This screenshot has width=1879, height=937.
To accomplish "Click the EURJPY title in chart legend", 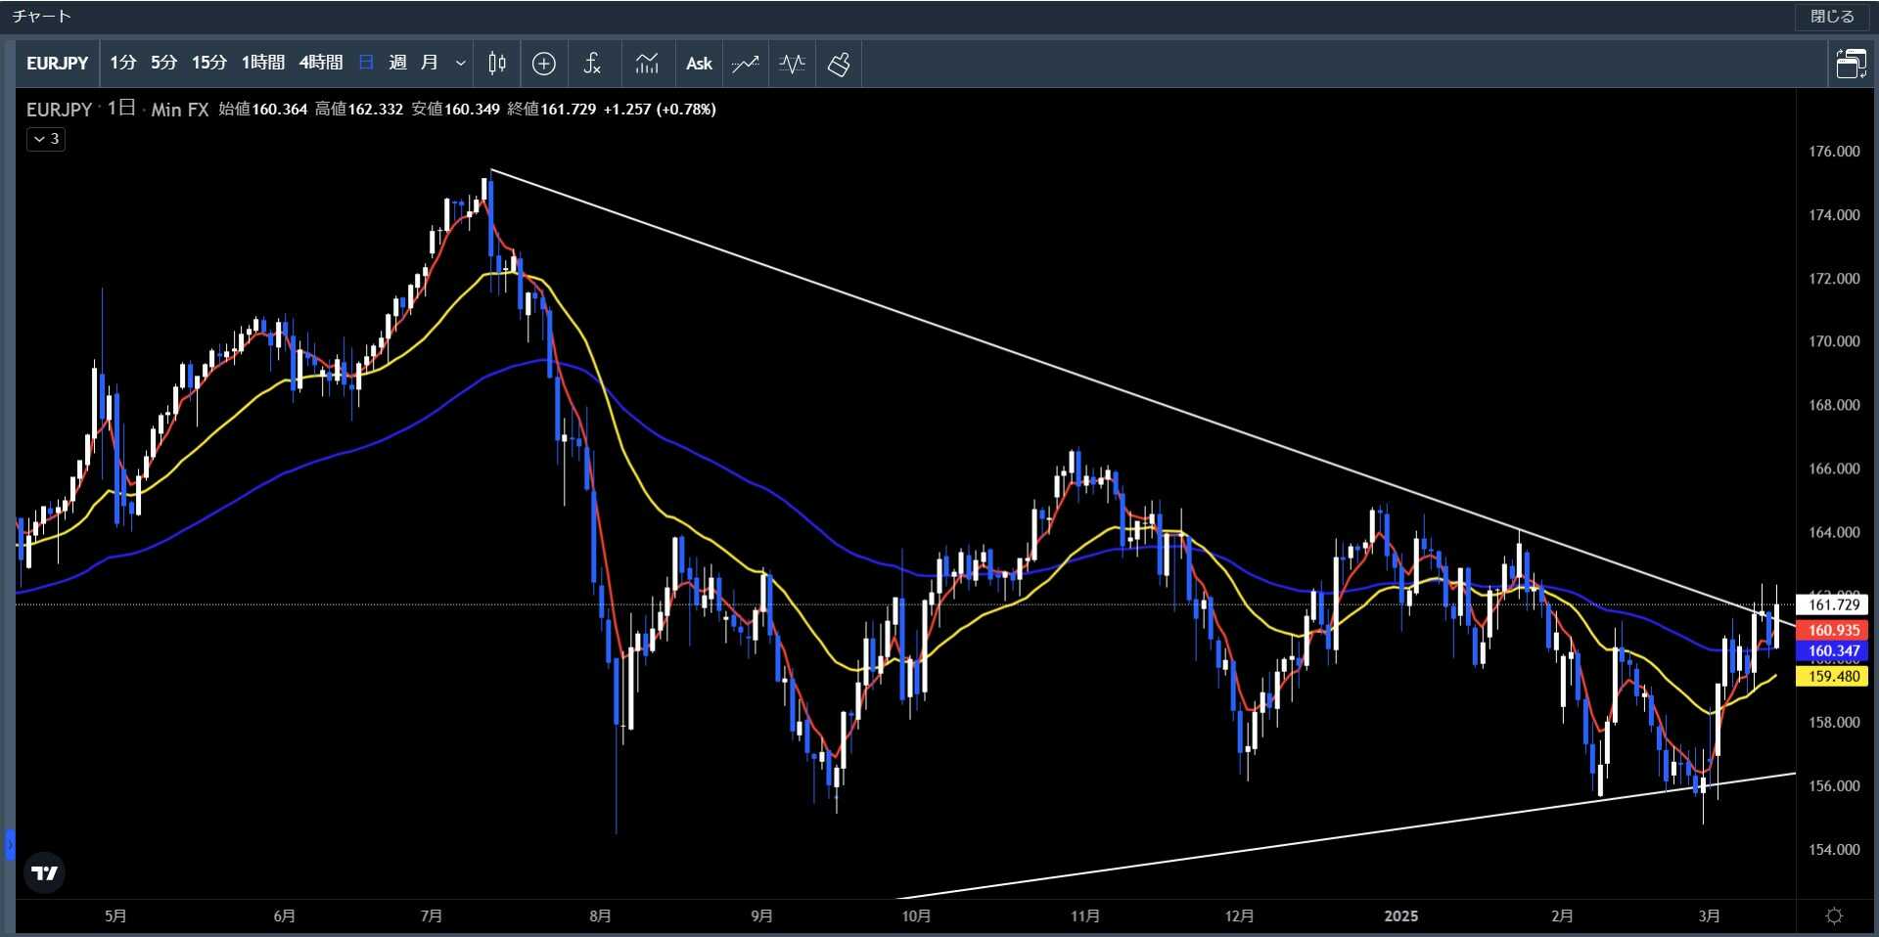I will coord(59,110).
